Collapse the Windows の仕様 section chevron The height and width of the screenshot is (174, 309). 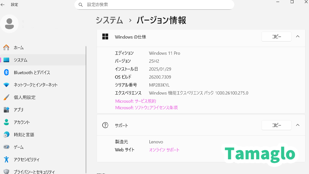(x=297, y=37)
